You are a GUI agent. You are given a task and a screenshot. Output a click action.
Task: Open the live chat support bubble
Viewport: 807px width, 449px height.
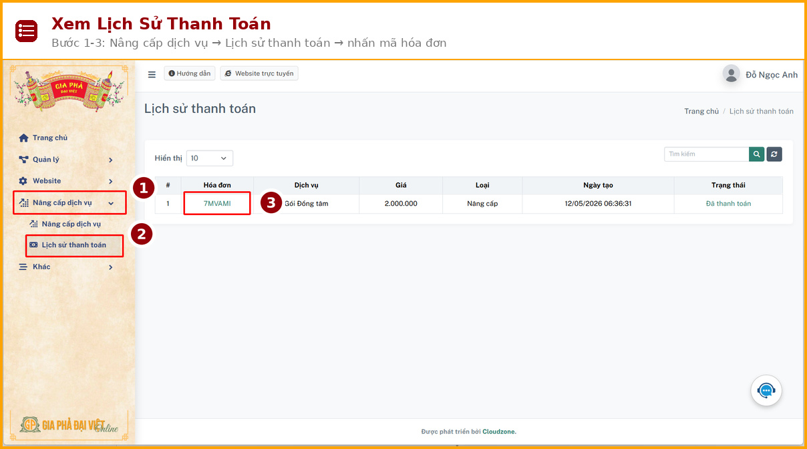pos(766,391)
